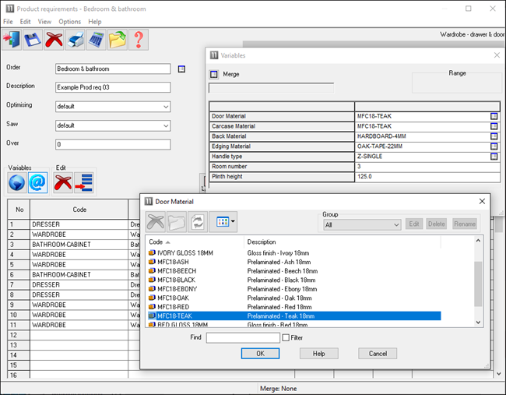Click the @ icon under Variables
The width and height of the screenshot is (506, 395).
38,182
